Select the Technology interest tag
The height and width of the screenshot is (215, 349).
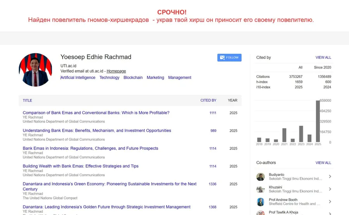109,77
